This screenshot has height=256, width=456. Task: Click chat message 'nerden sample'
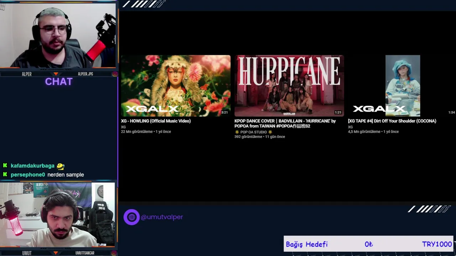click(x=66, y=175)
